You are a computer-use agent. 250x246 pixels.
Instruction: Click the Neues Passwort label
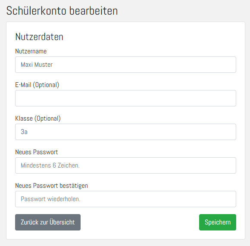coord(37,152)
